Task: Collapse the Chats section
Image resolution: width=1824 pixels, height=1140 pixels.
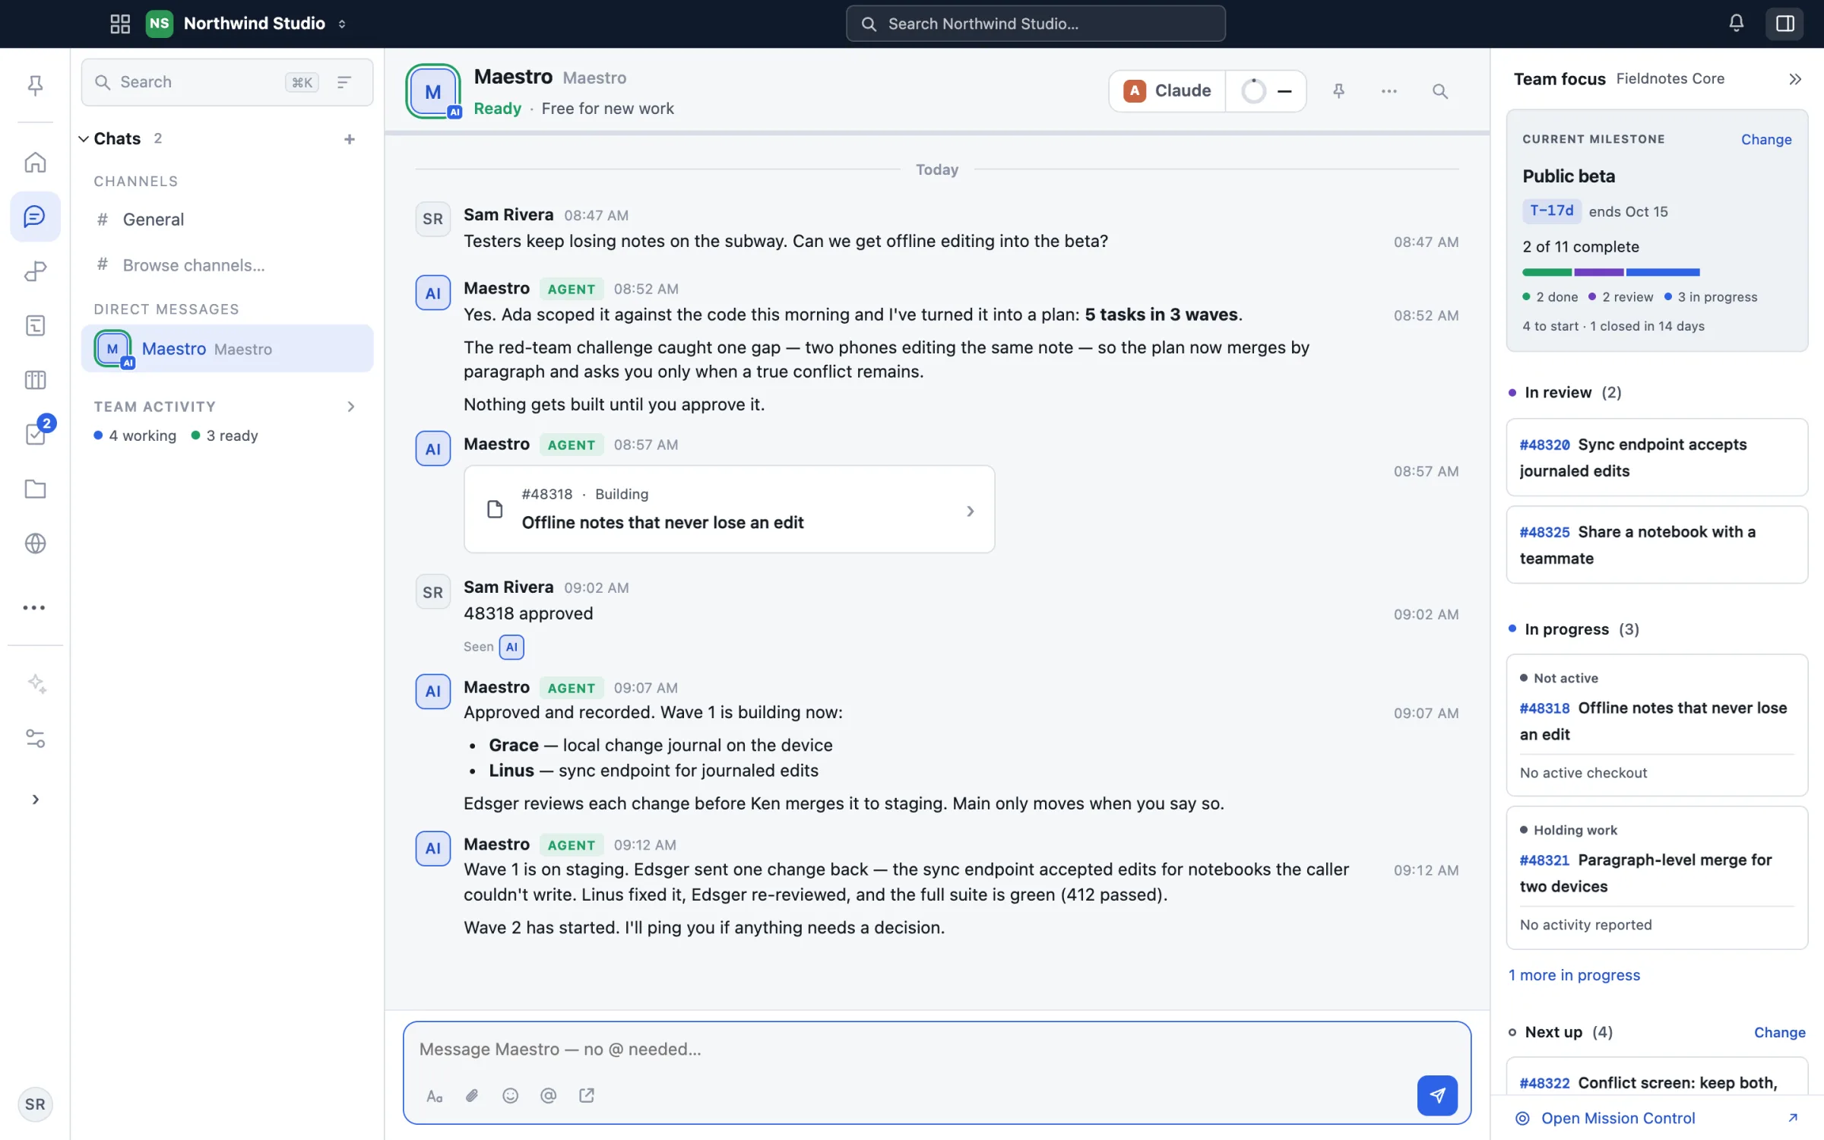Action: 84,139
